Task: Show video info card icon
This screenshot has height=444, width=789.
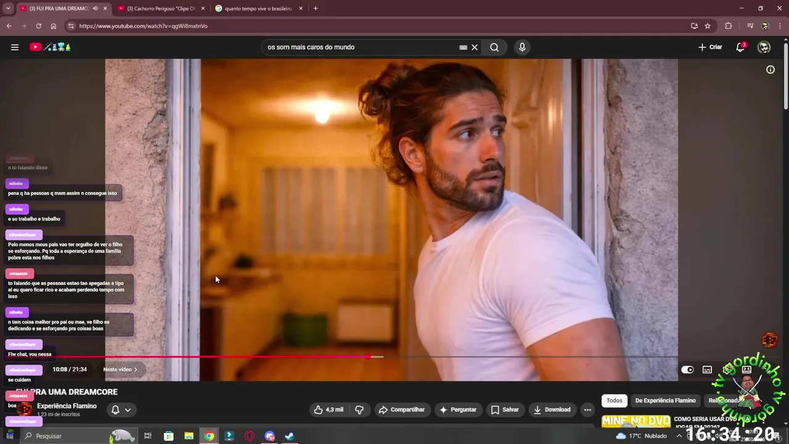Action: (x=771, y=70)
